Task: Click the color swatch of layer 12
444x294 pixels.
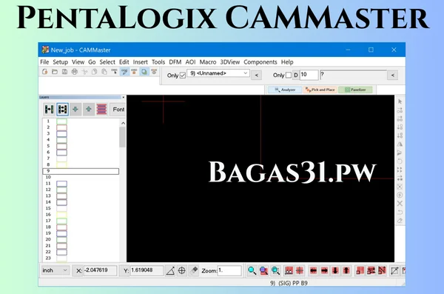Action: tap(61, 190)
